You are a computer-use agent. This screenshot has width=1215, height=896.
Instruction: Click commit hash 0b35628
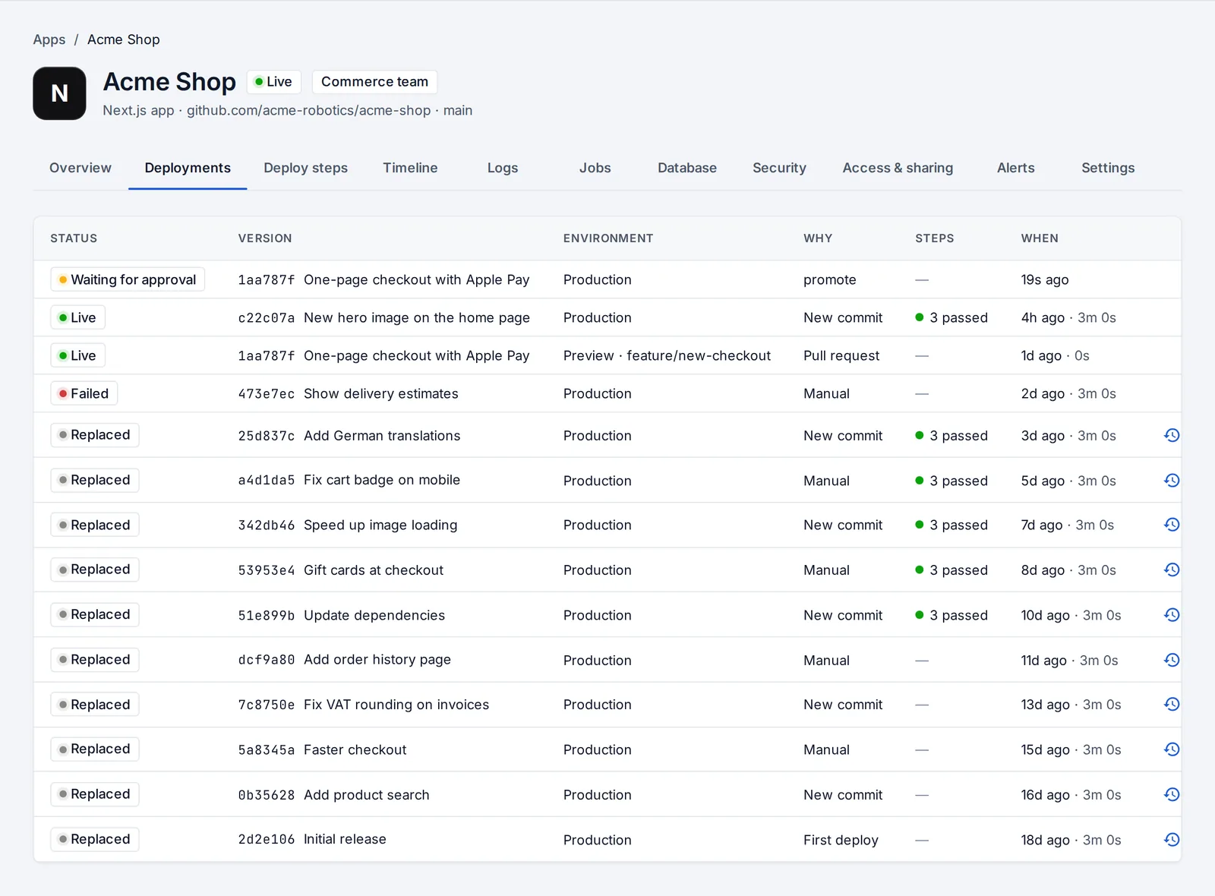pos(267,795)
